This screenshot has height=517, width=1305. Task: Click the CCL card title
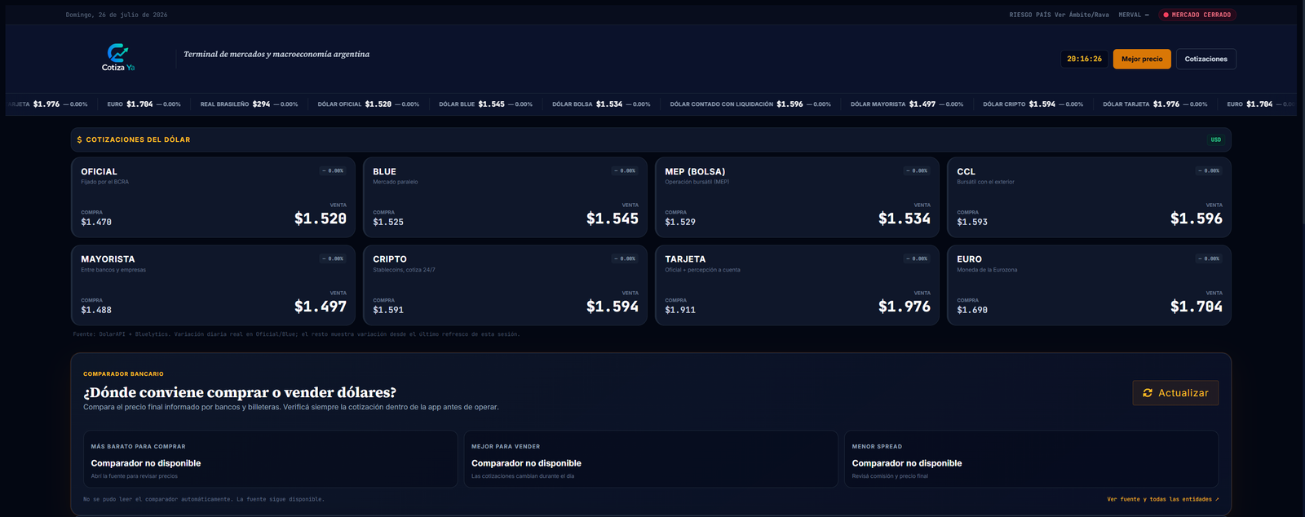[966, 171]
